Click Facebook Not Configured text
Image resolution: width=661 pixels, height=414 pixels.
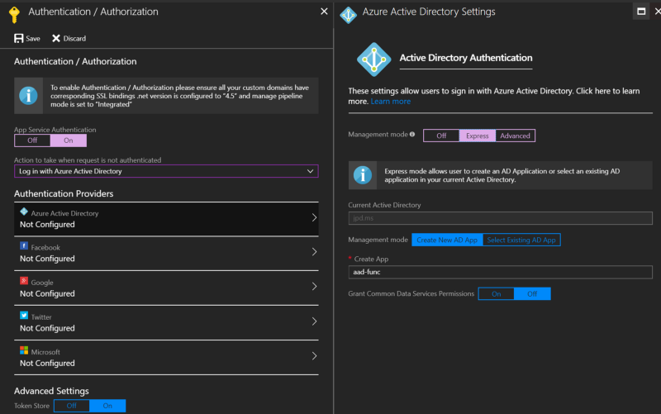point(47,259)
